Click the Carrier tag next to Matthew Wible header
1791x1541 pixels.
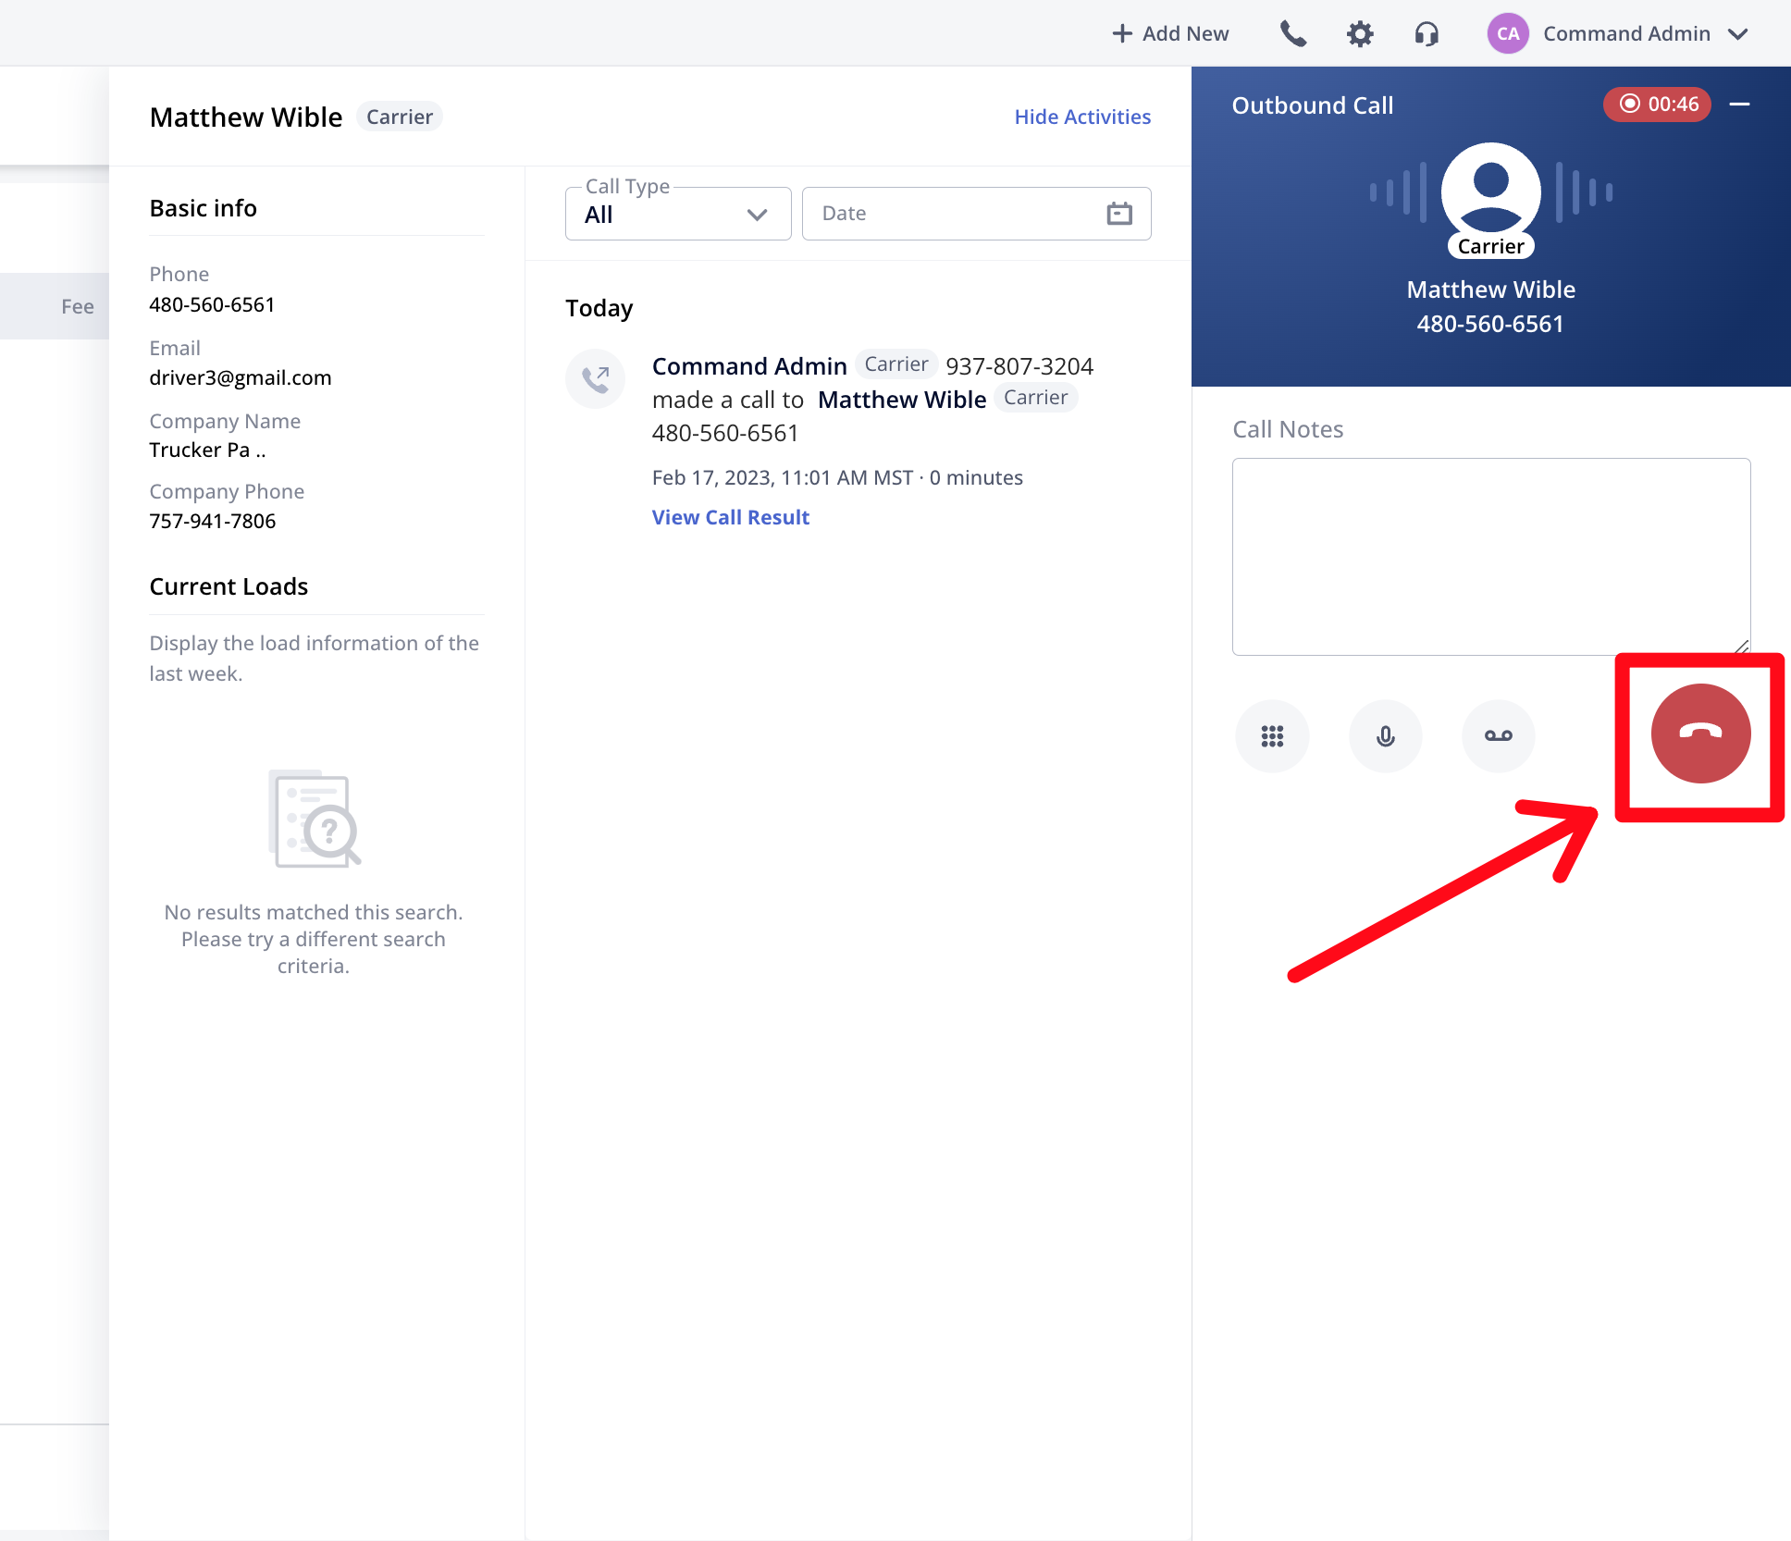coord(400,117)
